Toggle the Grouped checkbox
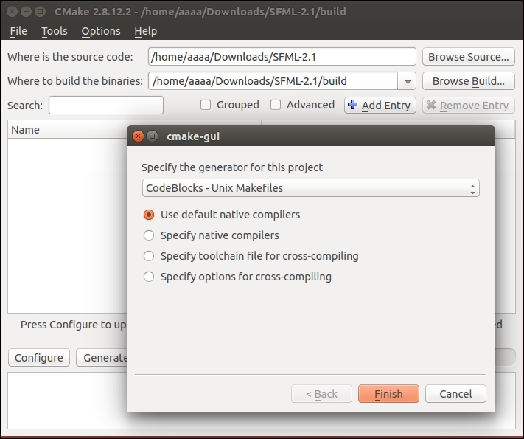Viewport: 524px width, 439px height. (206, 105)
